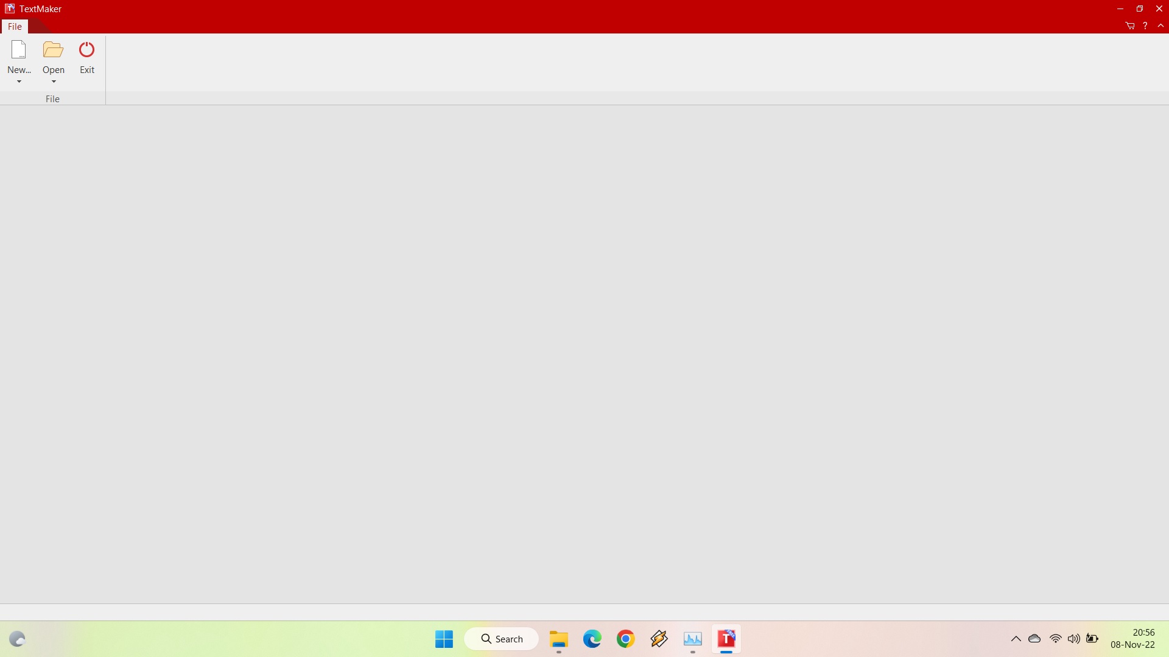Select the File ribbon tab
Screen dimensions: 1169x657
[15, 27]
